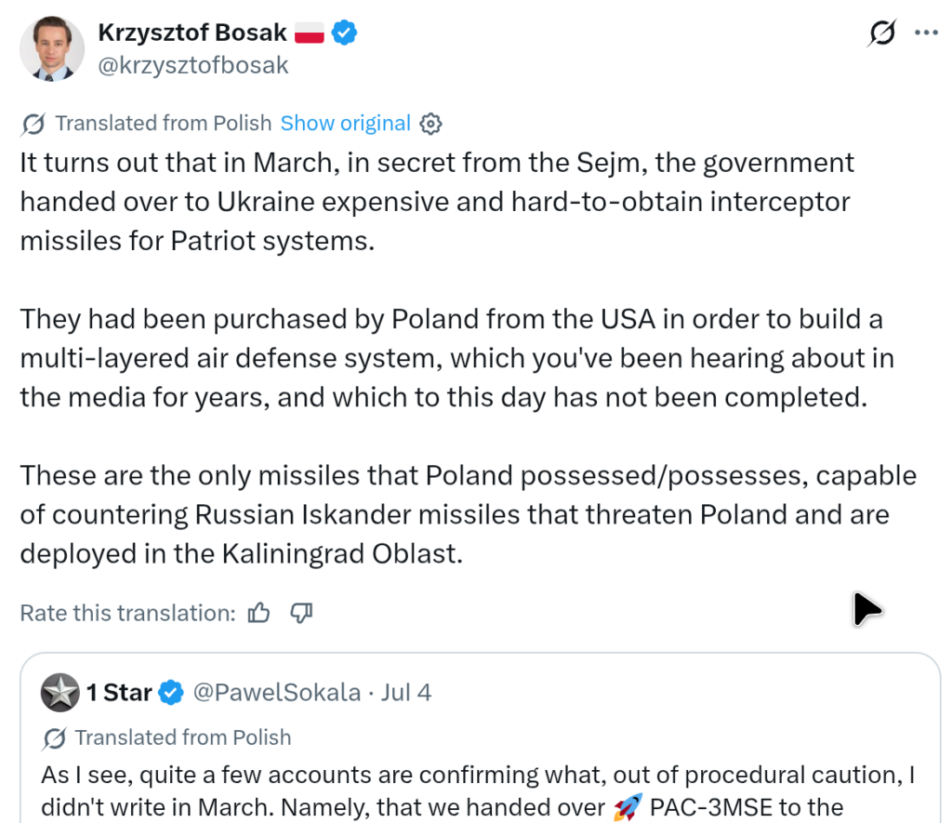
Task: Click Show original link
Action: [346, 124]
